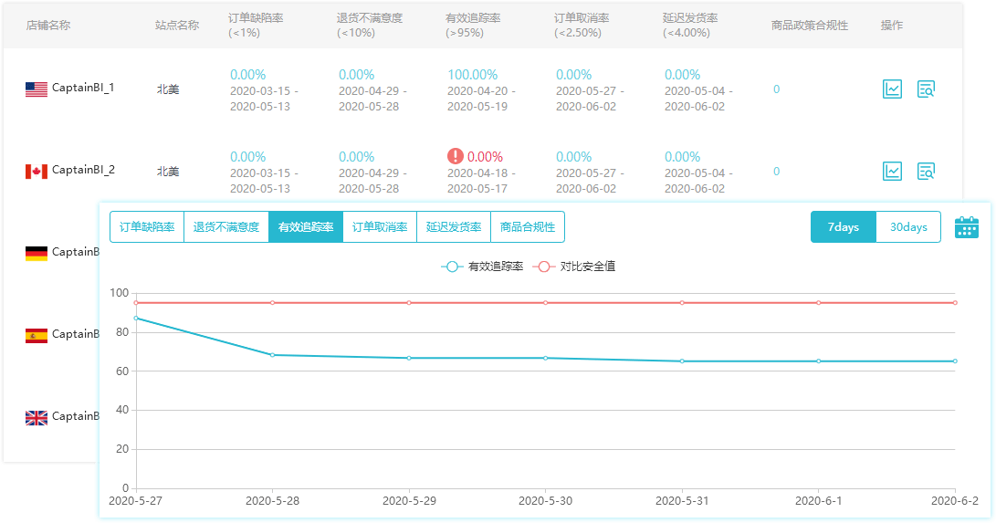Click the US flag for CaptainBI_1

37,89
